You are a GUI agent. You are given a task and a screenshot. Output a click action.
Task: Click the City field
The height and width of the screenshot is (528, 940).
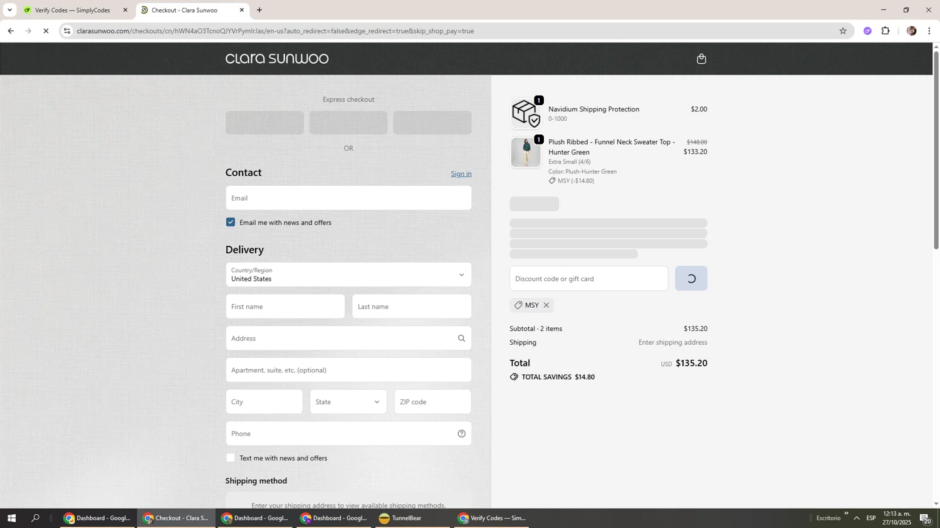click(x=264, y=402)
